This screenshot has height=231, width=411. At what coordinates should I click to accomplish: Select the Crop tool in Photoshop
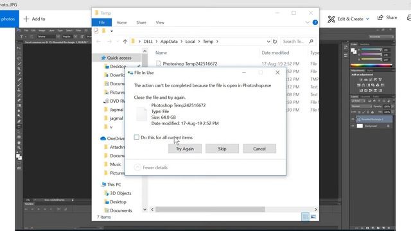click(x=19, y=69)
